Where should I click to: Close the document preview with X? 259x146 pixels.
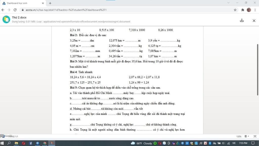[254, 21]
